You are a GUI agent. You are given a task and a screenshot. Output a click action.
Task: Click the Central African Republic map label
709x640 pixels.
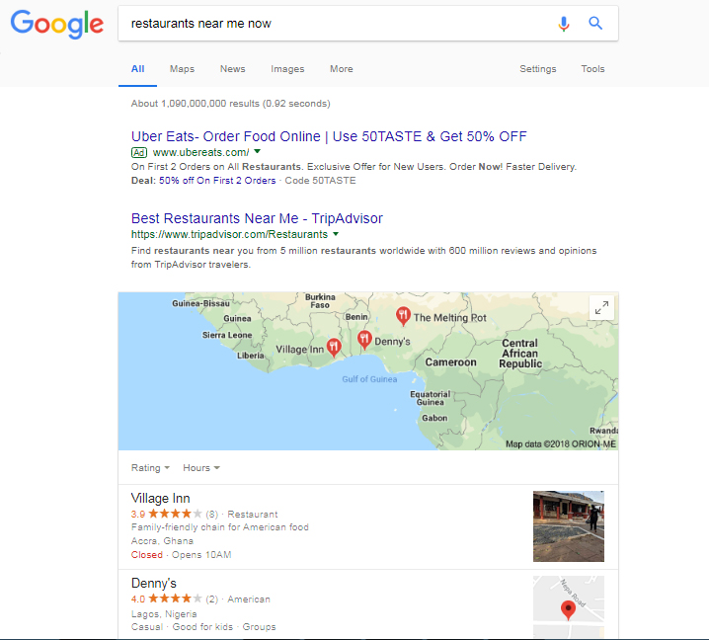coord(520,354)
